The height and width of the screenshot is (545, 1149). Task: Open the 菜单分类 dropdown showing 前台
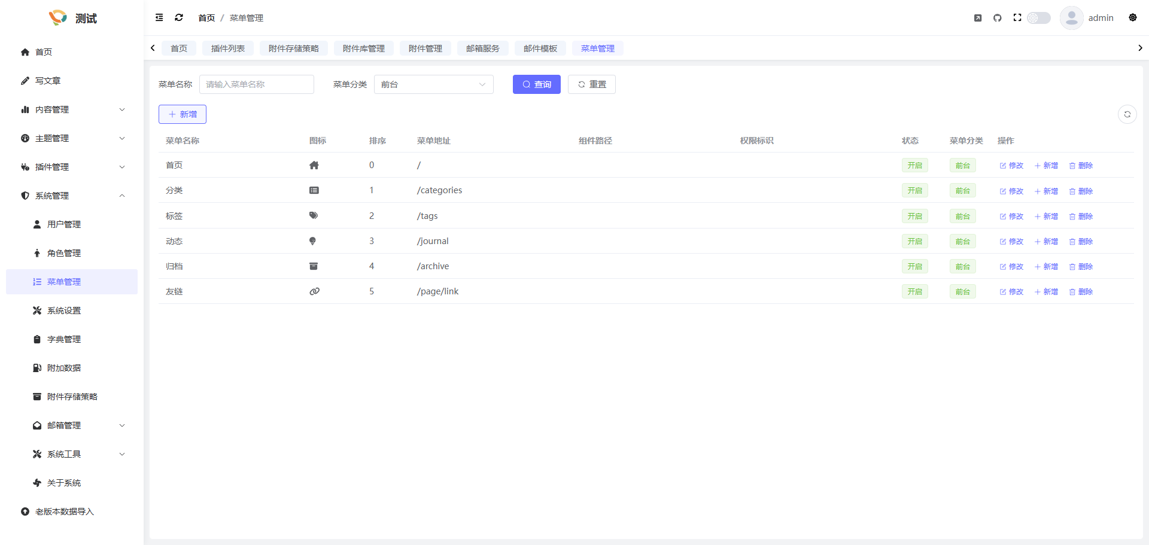[433, 84]
